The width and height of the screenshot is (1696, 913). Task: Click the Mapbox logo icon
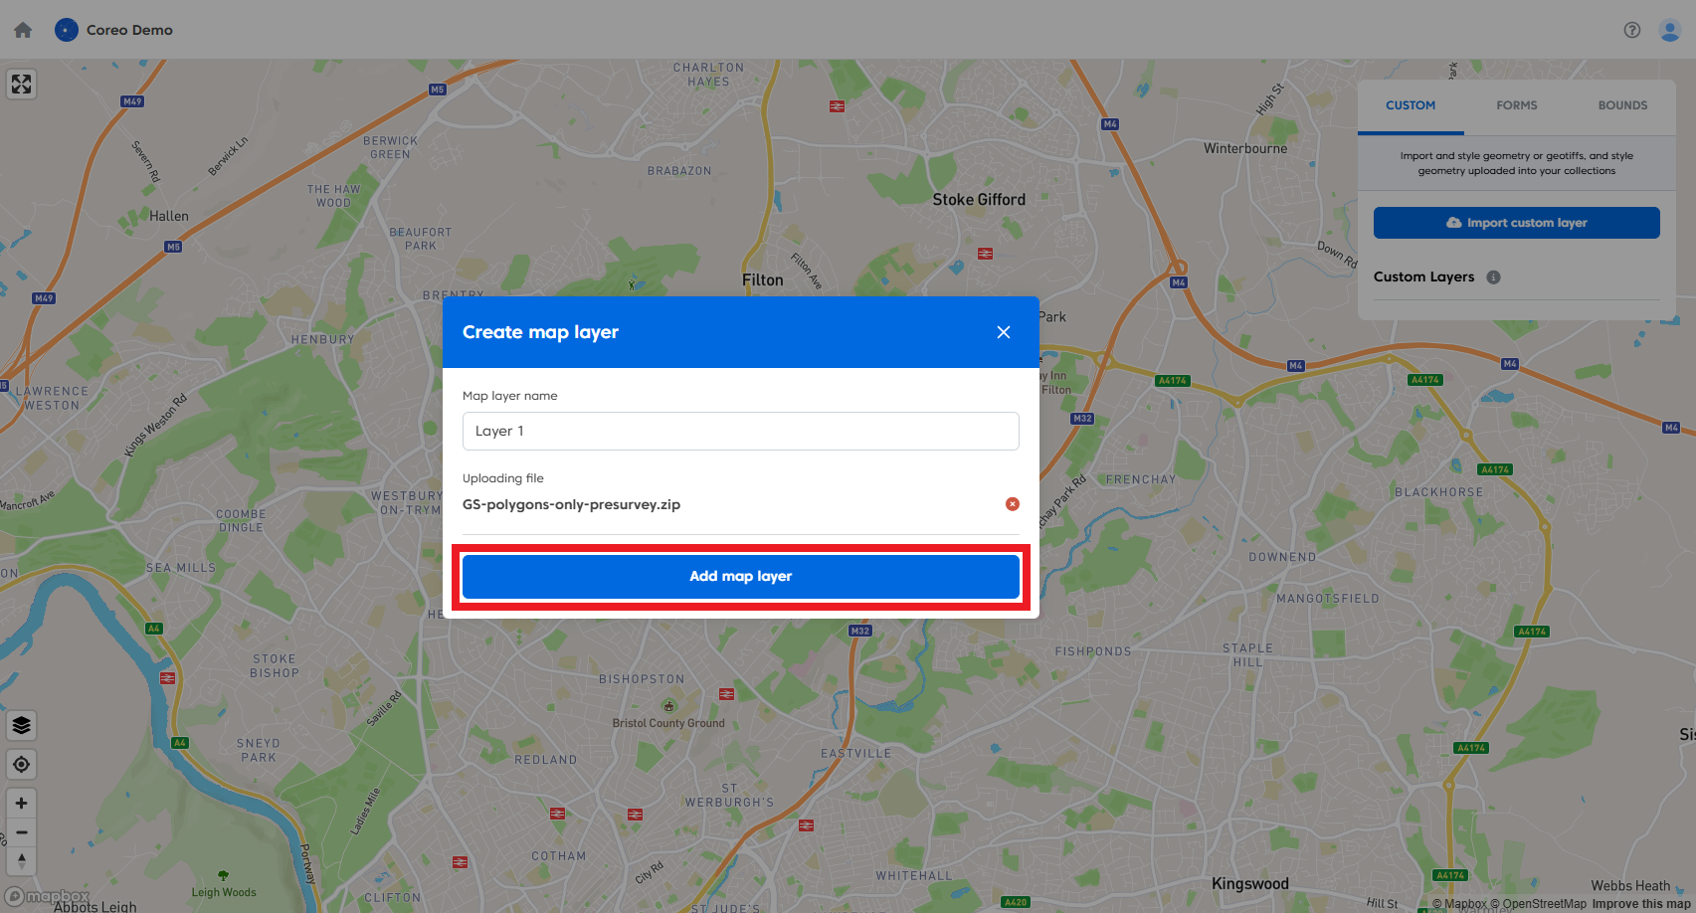click(43, 895)
